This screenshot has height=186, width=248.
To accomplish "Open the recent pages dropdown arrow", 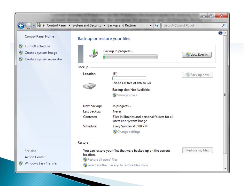I will [34, 26].
